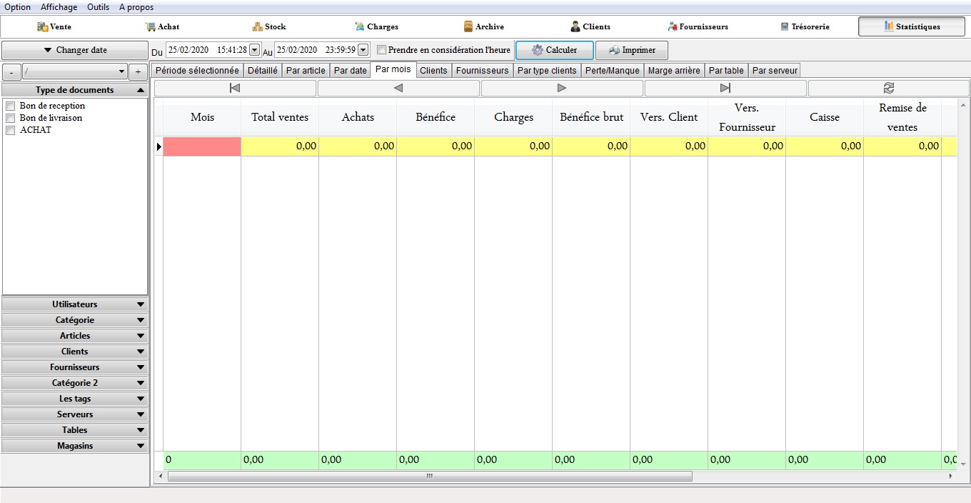Open the Vente module icon

[x=43, y=27]
